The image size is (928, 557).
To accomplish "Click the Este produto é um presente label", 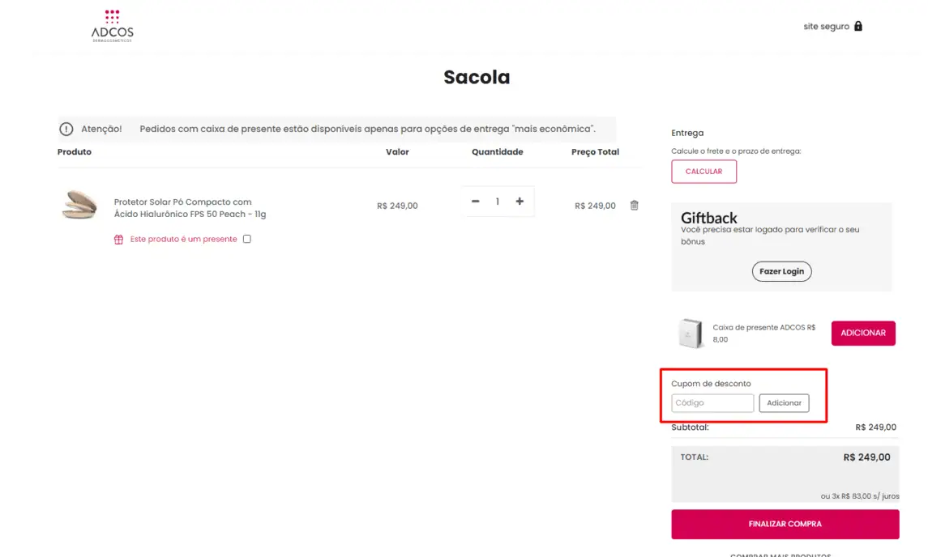I will tap(183, 239).
